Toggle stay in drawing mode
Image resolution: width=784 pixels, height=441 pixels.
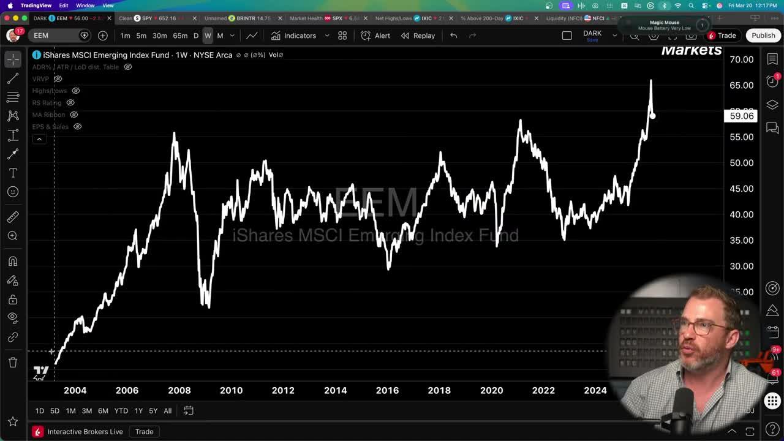(13, 281)
